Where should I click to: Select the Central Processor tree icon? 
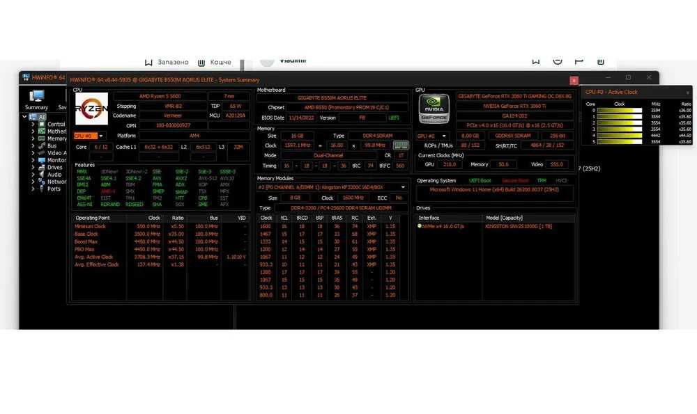pos(42,125)
